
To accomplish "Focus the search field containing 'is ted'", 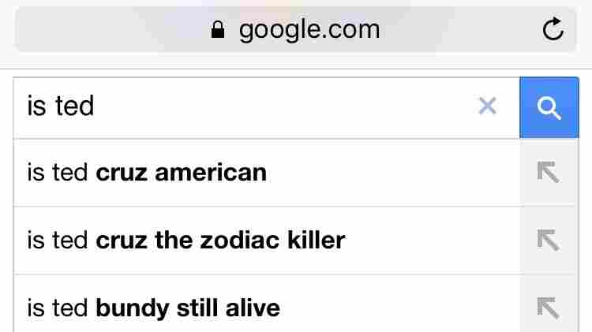I will 242,107.
